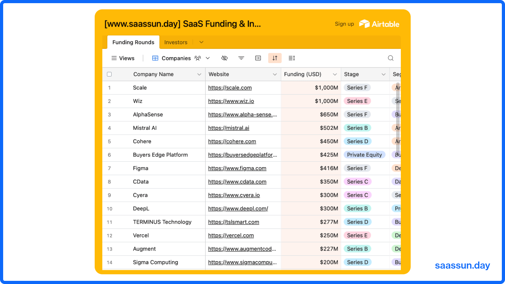Expand the Website column menu chevron
This screenshot has height=284, width=505.
pyautogui.click(x=275, y=74)
